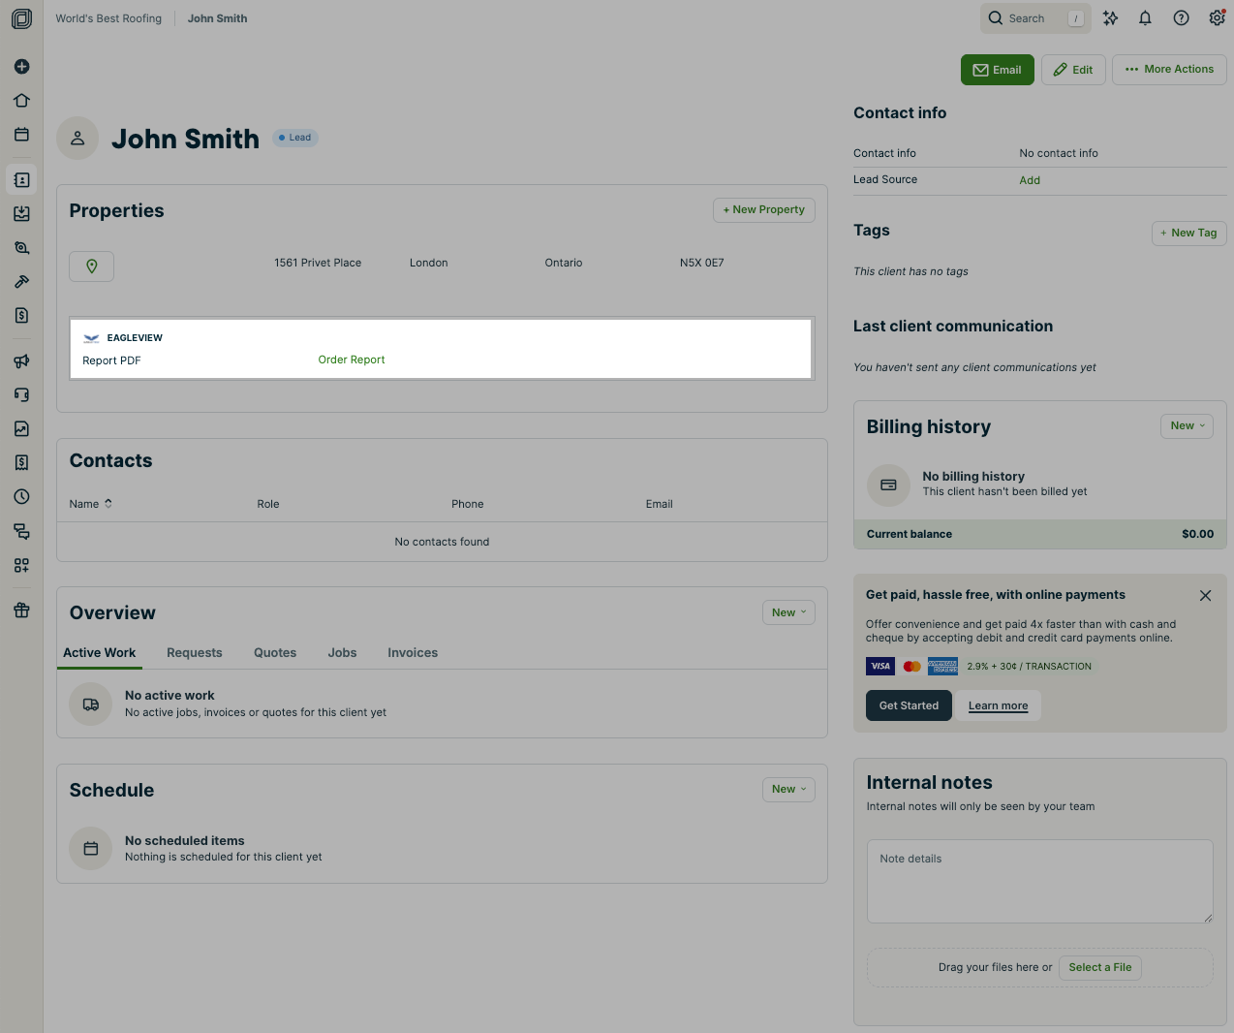Expand the Schedule New dropdown

pyautogui.click(x=788, y=790)
